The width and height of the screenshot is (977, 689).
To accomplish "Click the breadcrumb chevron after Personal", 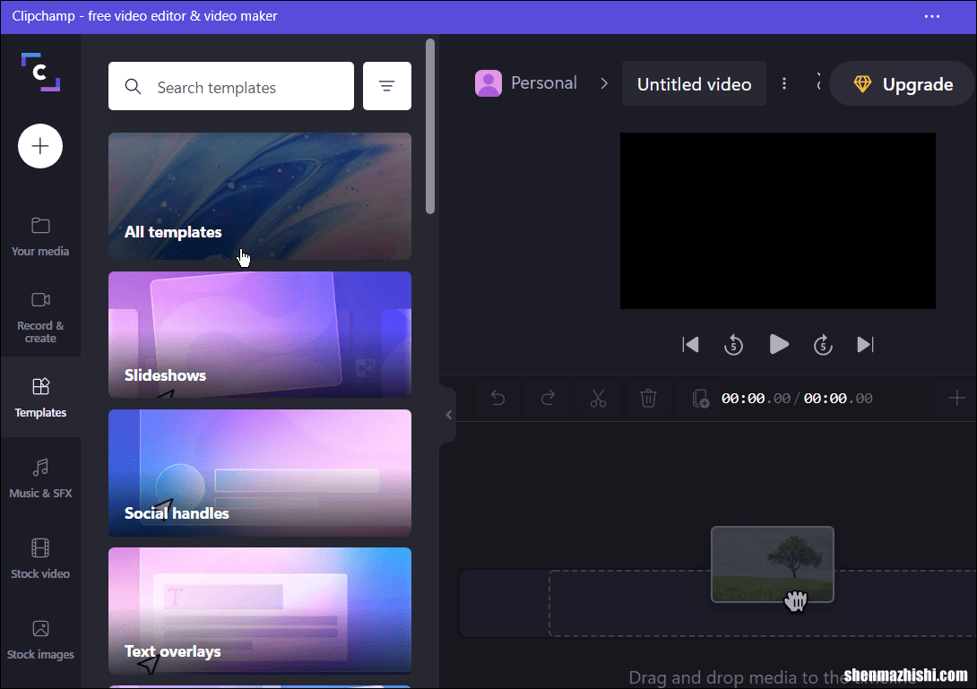I will (x=604, y=83).
